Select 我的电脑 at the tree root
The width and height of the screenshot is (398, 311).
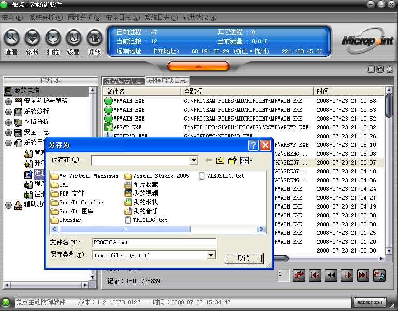click(x=26, y=91)
